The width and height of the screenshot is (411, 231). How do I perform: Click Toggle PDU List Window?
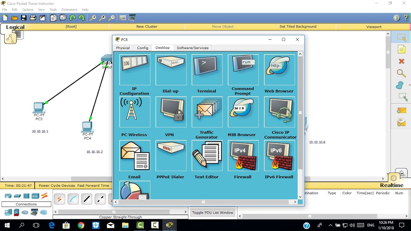[213, 212]
